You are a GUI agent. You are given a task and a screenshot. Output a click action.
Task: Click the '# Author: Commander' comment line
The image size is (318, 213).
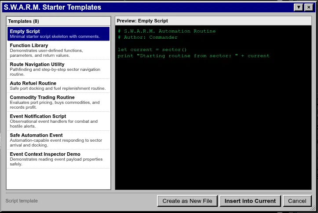[148, 37]
